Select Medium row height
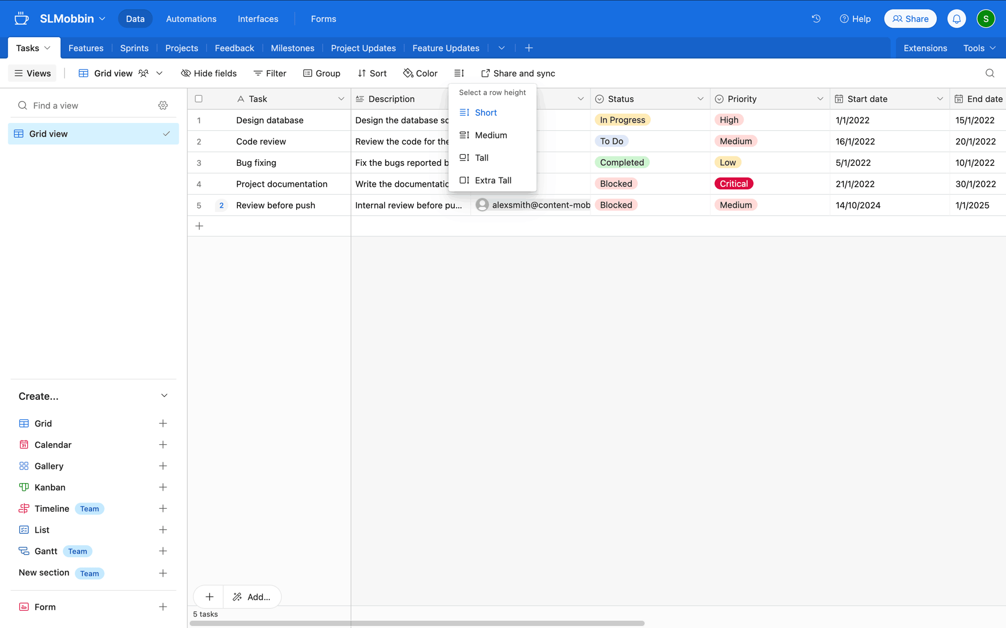 [x=492, y=135]
